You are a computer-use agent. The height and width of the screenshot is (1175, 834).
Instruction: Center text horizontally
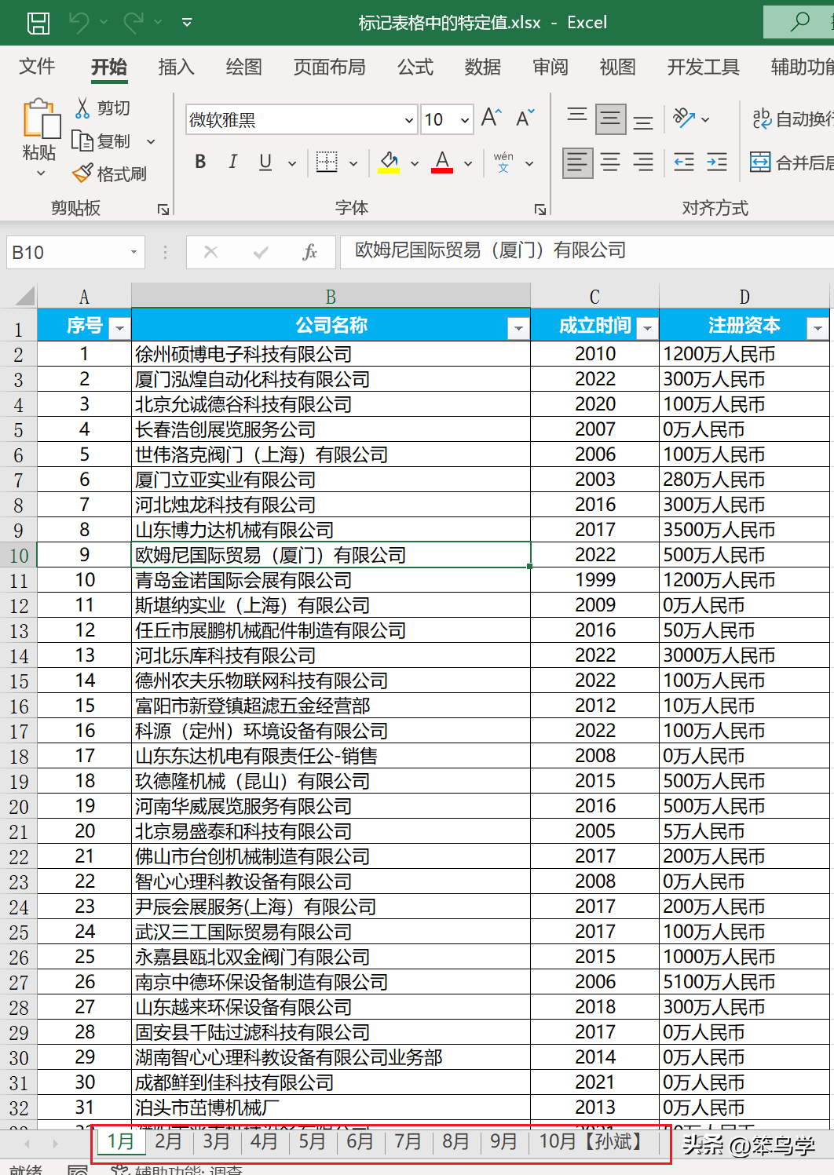pos(610,162)
